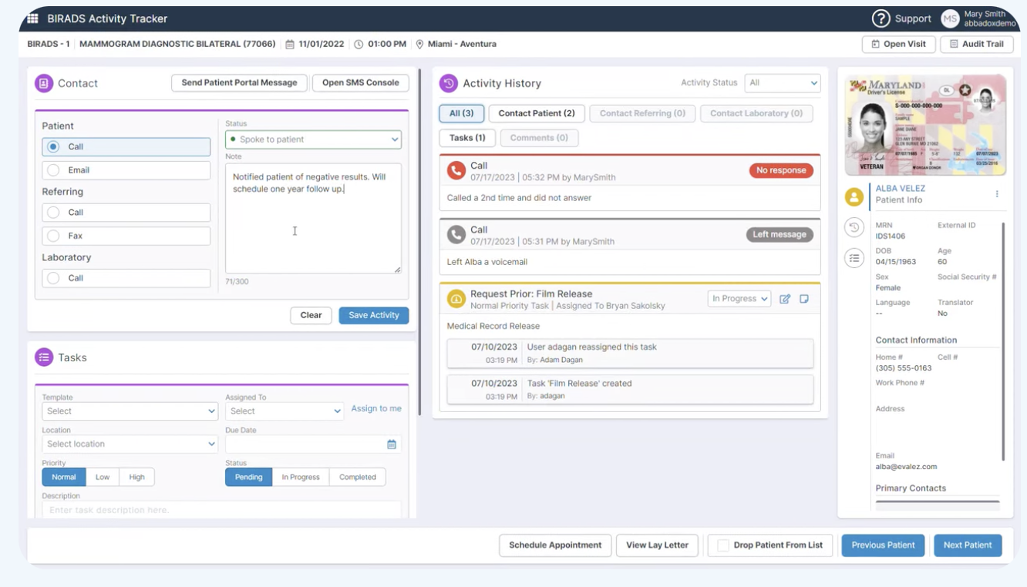Click the purple Contact panel icon

(44, 83)
